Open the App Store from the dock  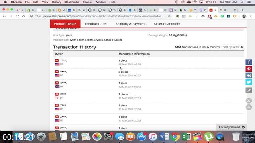click(142, 137)
